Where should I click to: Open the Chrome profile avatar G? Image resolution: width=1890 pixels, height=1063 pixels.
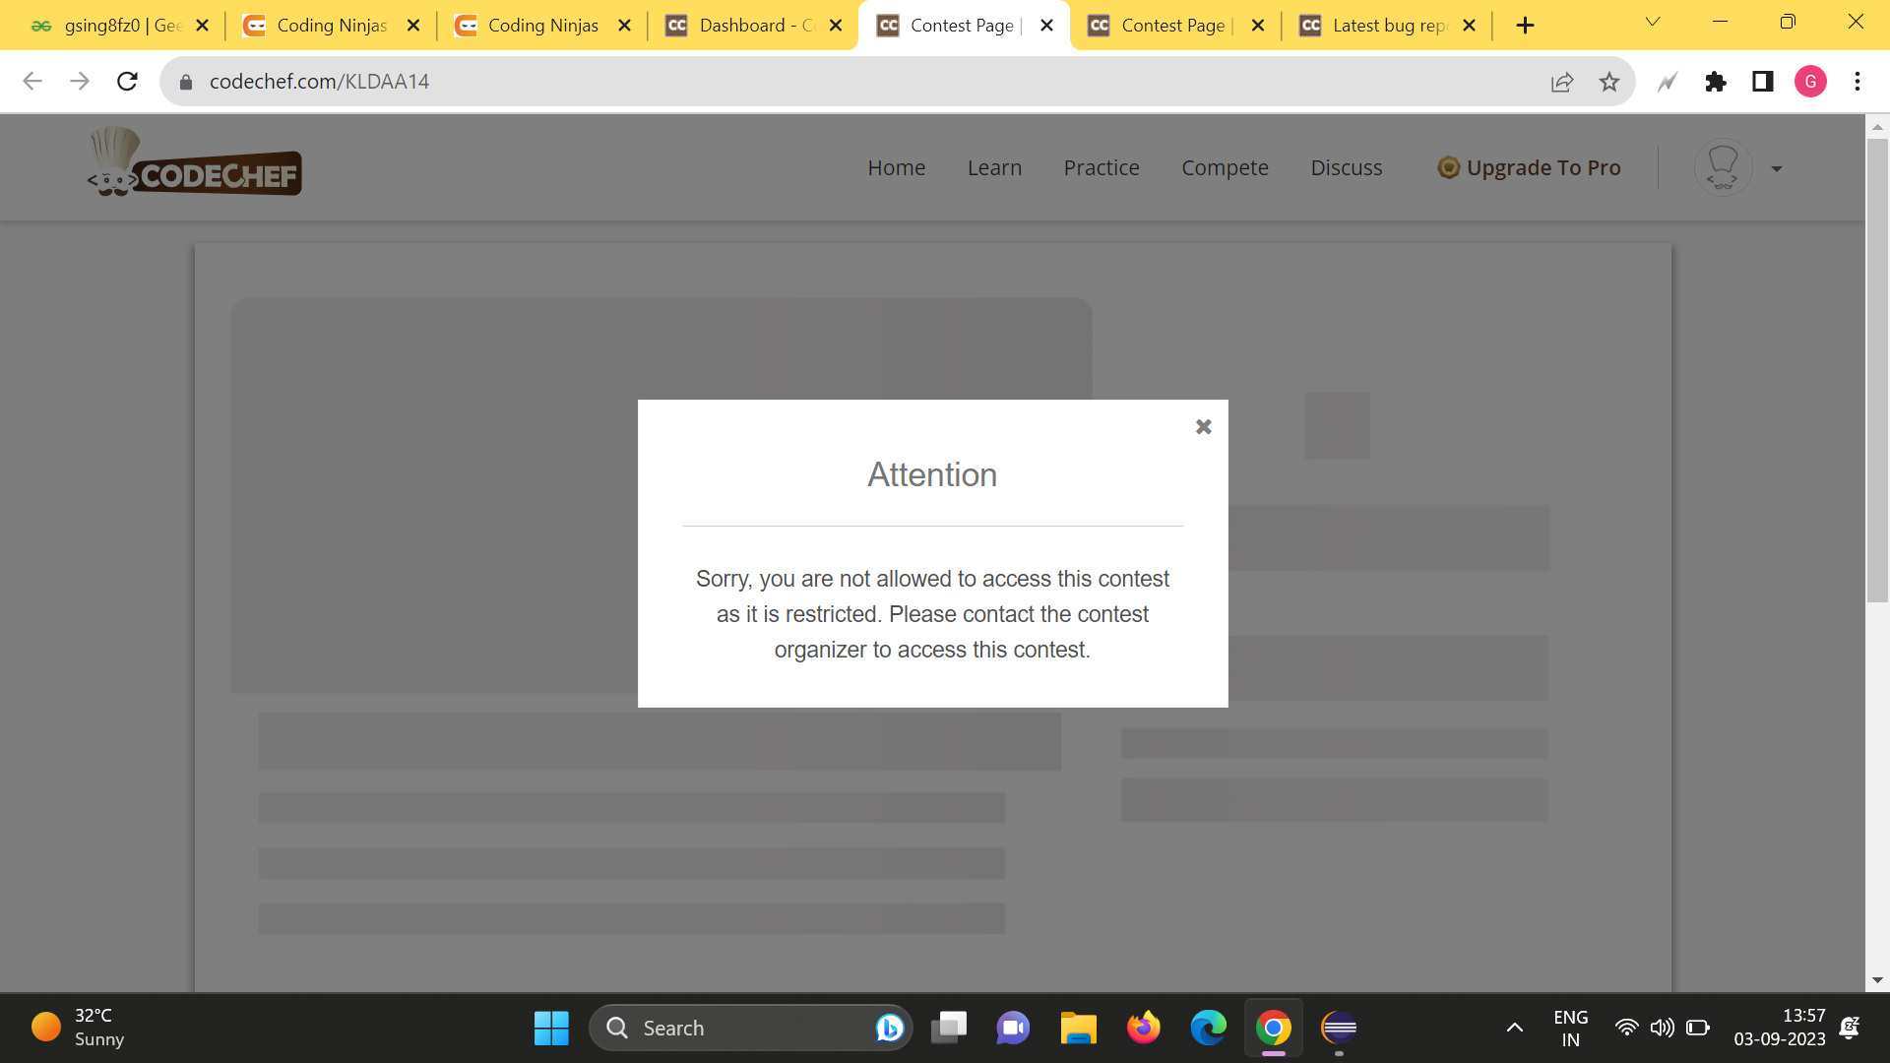(x=1810, y=82)
